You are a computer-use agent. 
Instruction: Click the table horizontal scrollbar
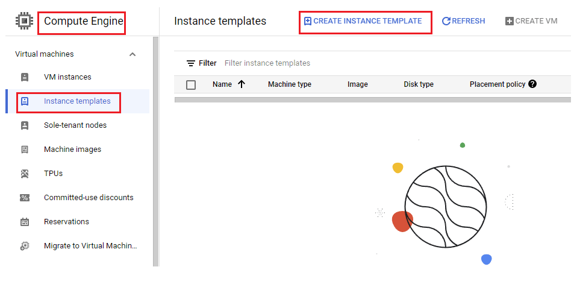point(373,99)
